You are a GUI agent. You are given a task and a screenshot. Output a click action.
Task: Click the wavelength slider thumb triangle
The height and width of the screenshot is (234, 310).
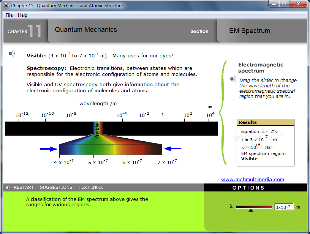251,210
